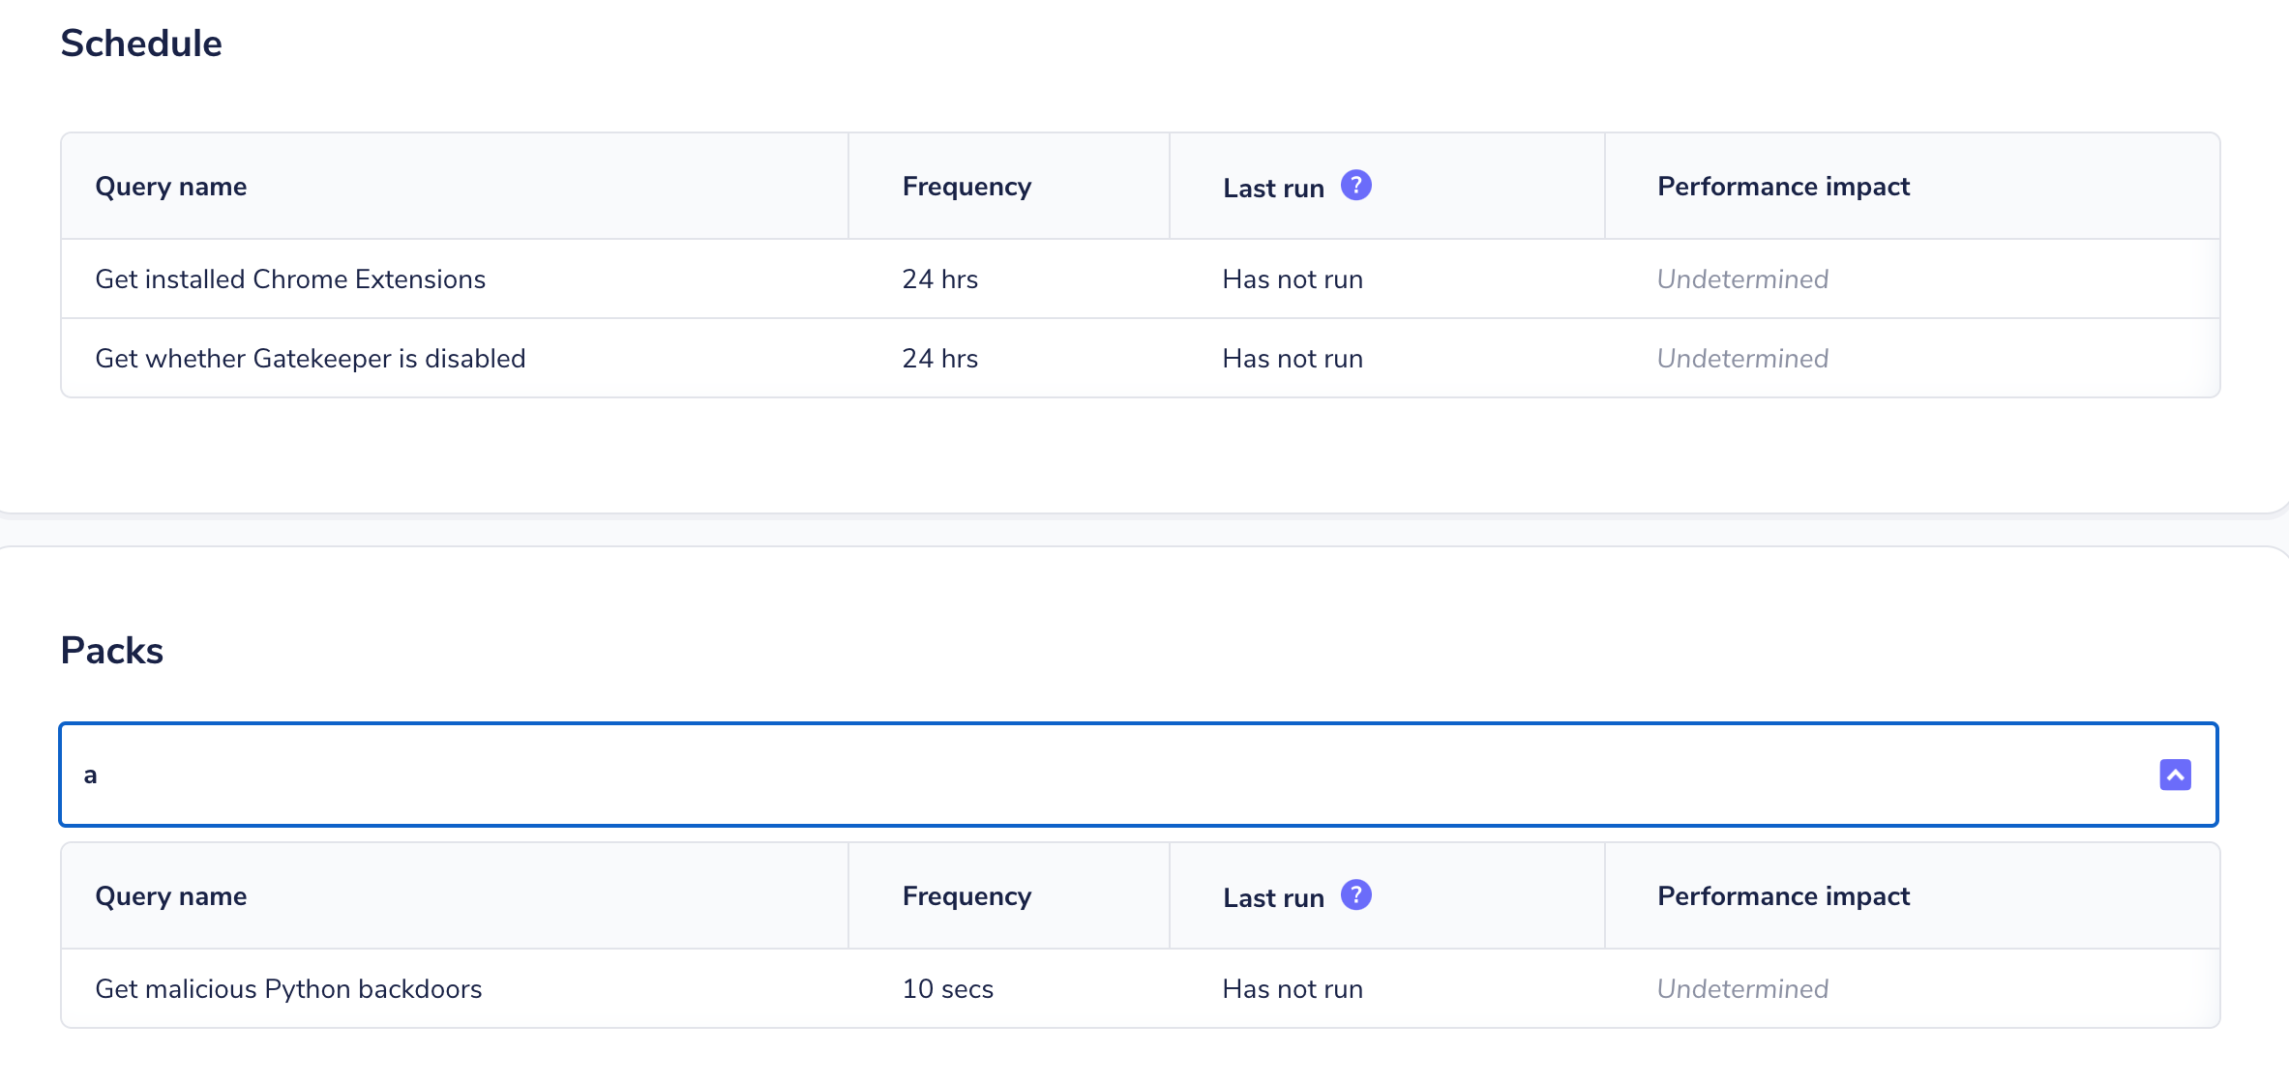Open the Get malicious Python backdoors query
2289x1083 pixels.
point(288,989)
